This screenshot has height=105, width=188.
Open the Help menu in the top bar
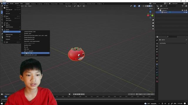[21, 3]
